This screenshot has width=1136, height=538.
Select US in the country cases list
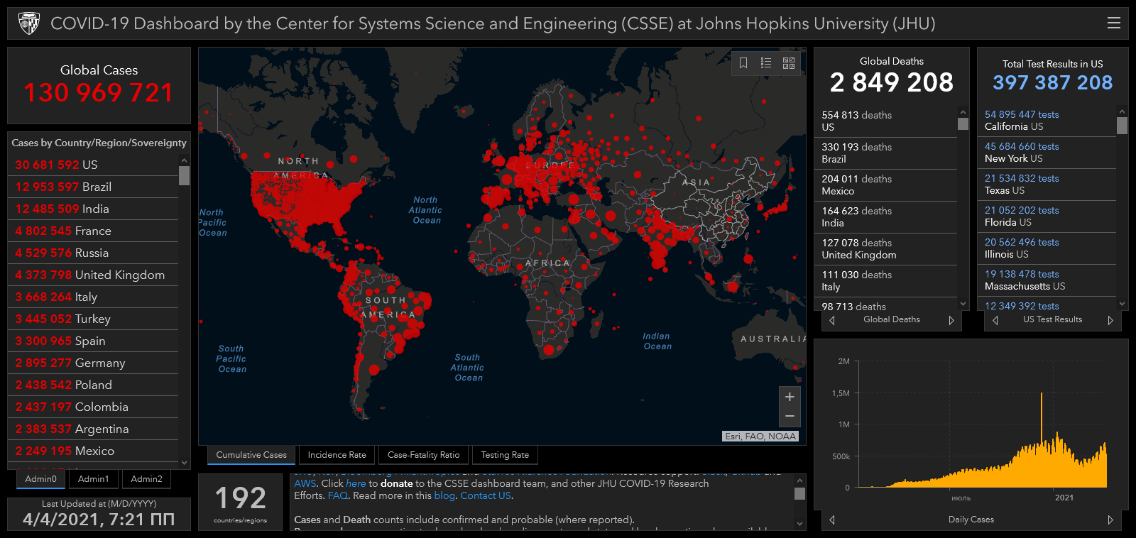click(93, 165)
